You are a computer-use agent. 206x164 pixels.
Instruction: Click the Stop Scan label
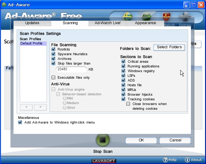(103, 151)
